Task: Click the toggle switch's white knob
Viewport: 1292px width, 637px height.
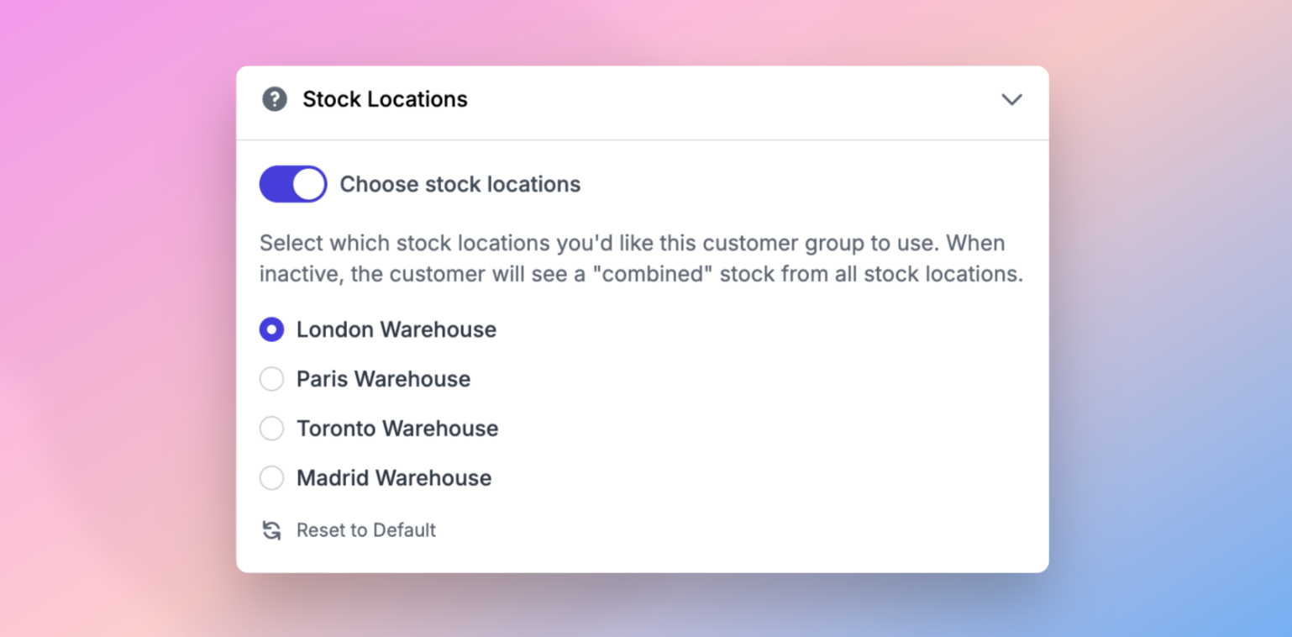Action: (309, 183)
